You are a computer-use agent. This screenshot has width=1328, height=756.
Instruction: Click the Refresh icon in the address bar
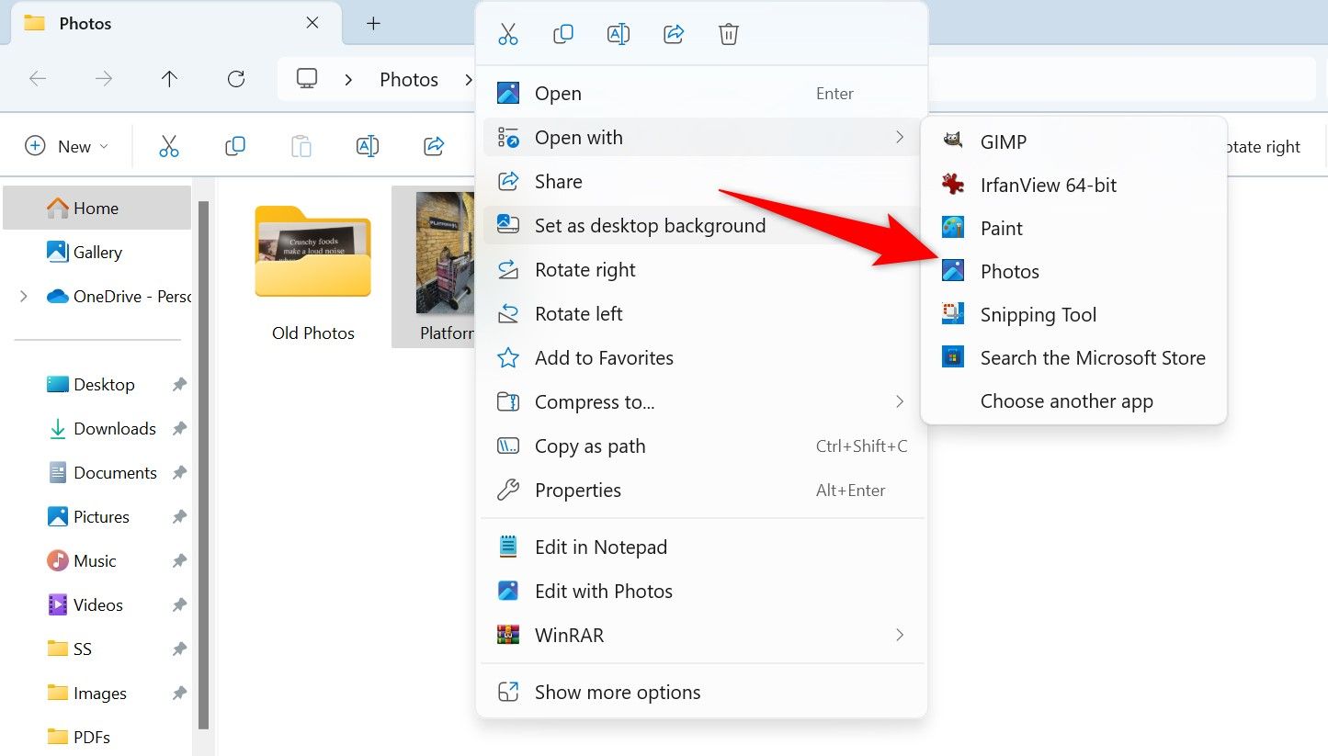235,79
